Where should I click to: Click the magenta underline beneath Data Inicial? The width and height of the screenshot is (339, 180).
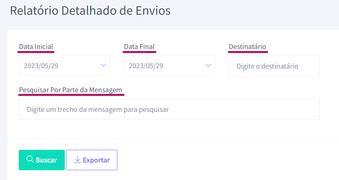pyautogui.click(x=36, y=52)
